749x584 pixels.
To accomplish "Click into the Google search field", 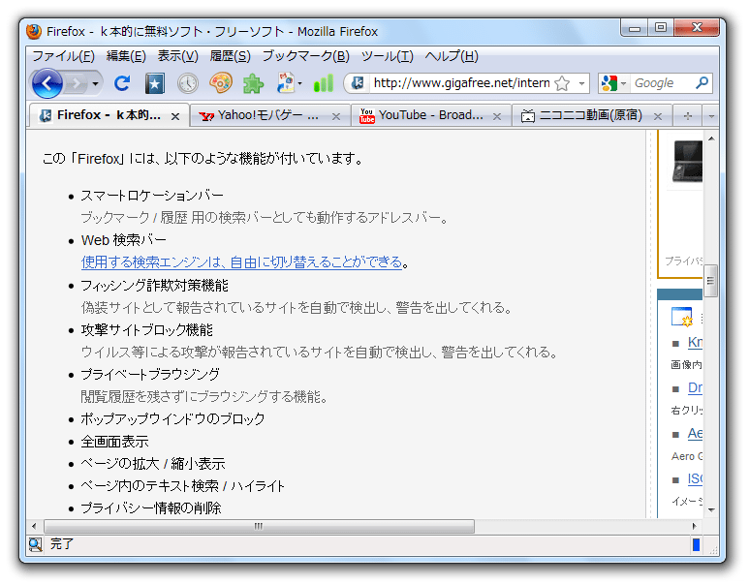I will click(x=663, y=83).
